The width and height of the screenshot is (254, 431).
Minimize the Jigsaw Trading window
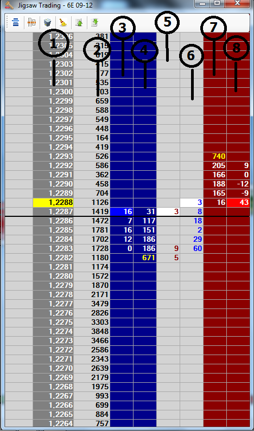coord(203,3)
